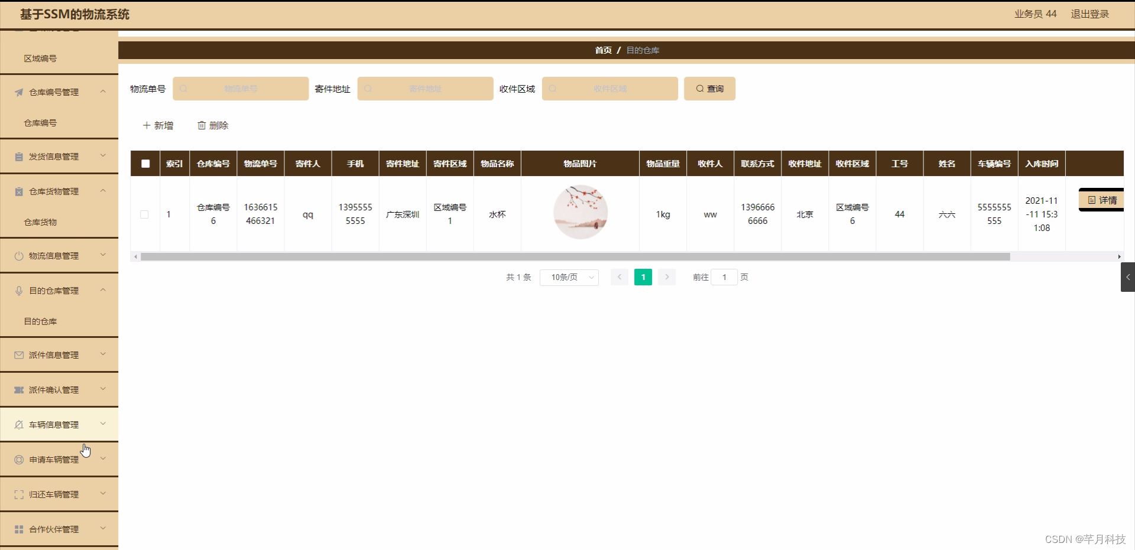The image size is (1135, 550).
Task: Click the 归还车辆管理 sidebar icon
Action: tap(18, 494)
